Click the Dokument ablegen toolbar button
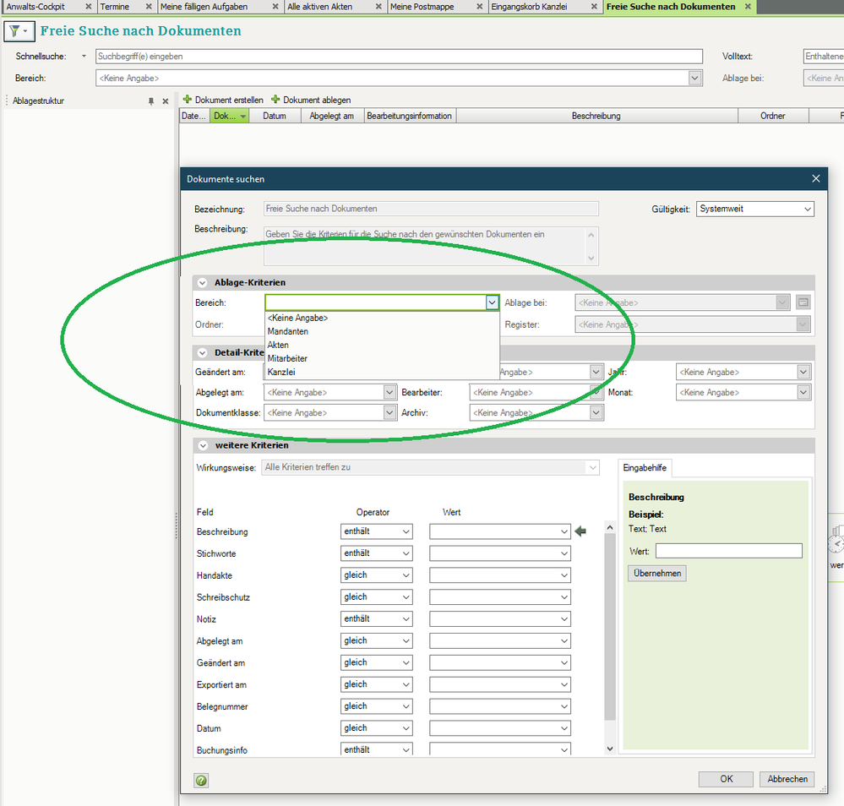The width and height of the screenshot is (844, 806). (x=311, y=100)
